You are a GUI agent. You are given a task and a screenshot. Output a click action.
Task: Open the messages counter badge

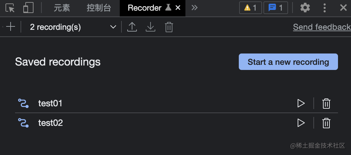[275, 8]
